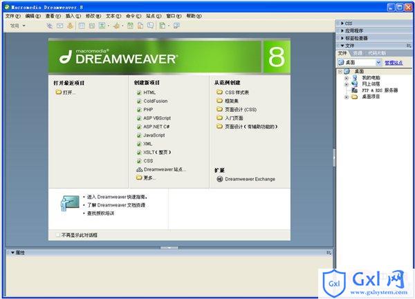Open the Media icon dropdown arrow

[122, 26]
